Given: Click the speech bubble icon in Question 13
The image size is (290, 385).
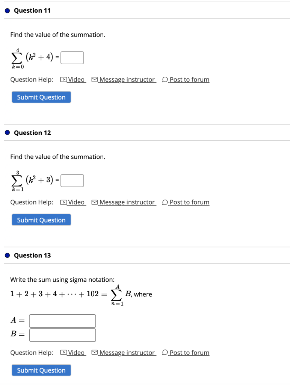Looking at the screenshot, I should (165, 353).
